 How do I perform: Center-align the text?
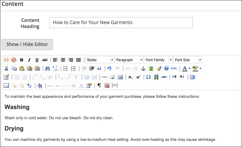point(63,60)
